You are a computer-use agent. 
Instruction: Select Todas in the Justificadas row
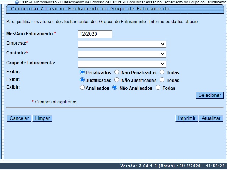[162, 80]
